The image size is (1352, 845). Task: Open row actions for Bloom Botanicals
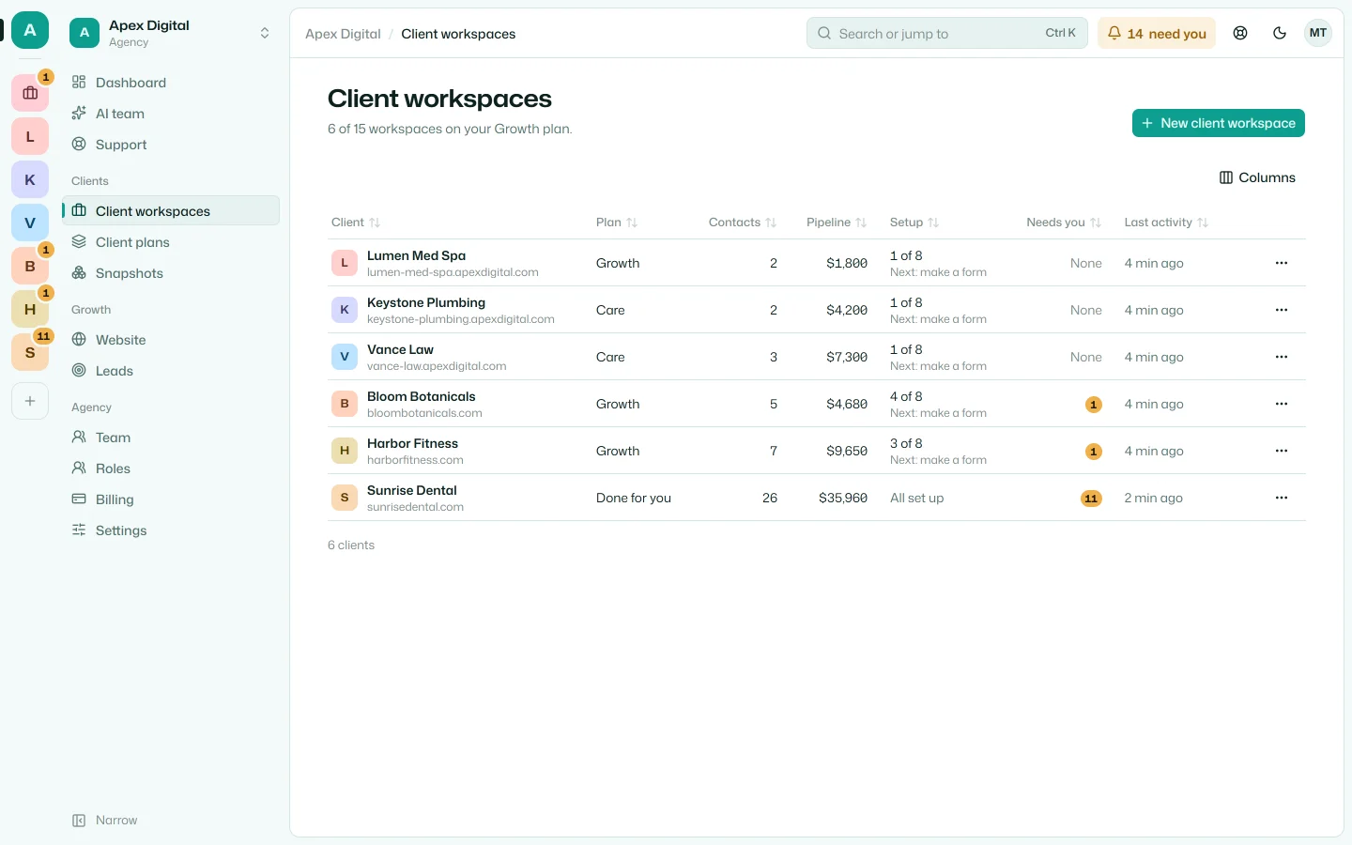coord(1282,404)
